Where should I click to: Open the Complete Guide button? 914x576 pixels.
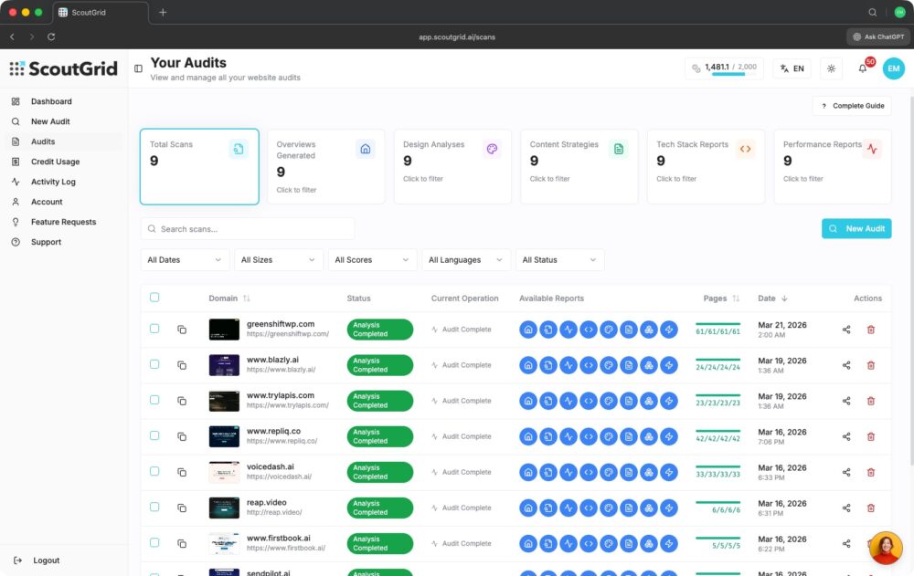tap(852, 106)
